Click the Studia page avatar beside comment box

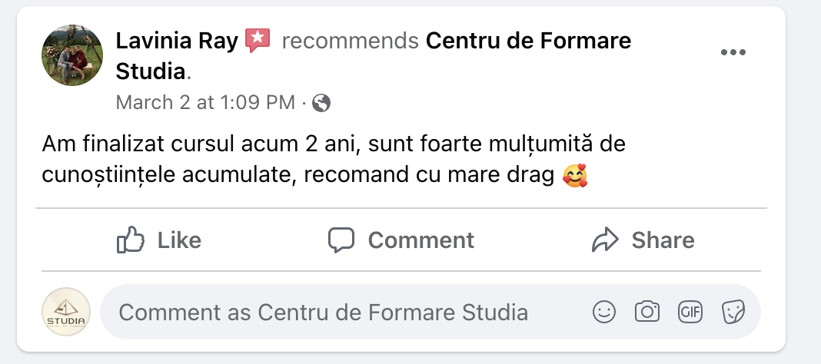[x=66, y=312]
